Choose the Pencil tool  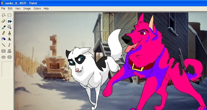(3, 33)
